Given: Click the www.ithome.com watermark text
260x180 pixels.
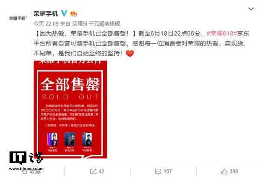Looking at the screenshot, I should point(26,169).
